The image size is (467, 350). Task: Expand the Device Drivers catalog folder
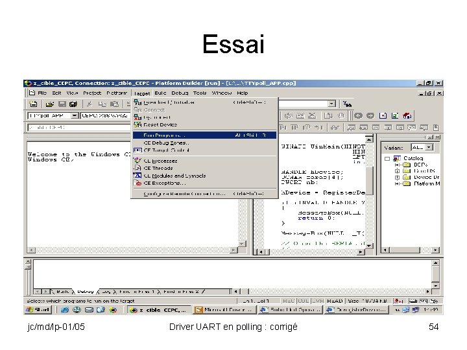pyautogui.click(x=397, y=178)
